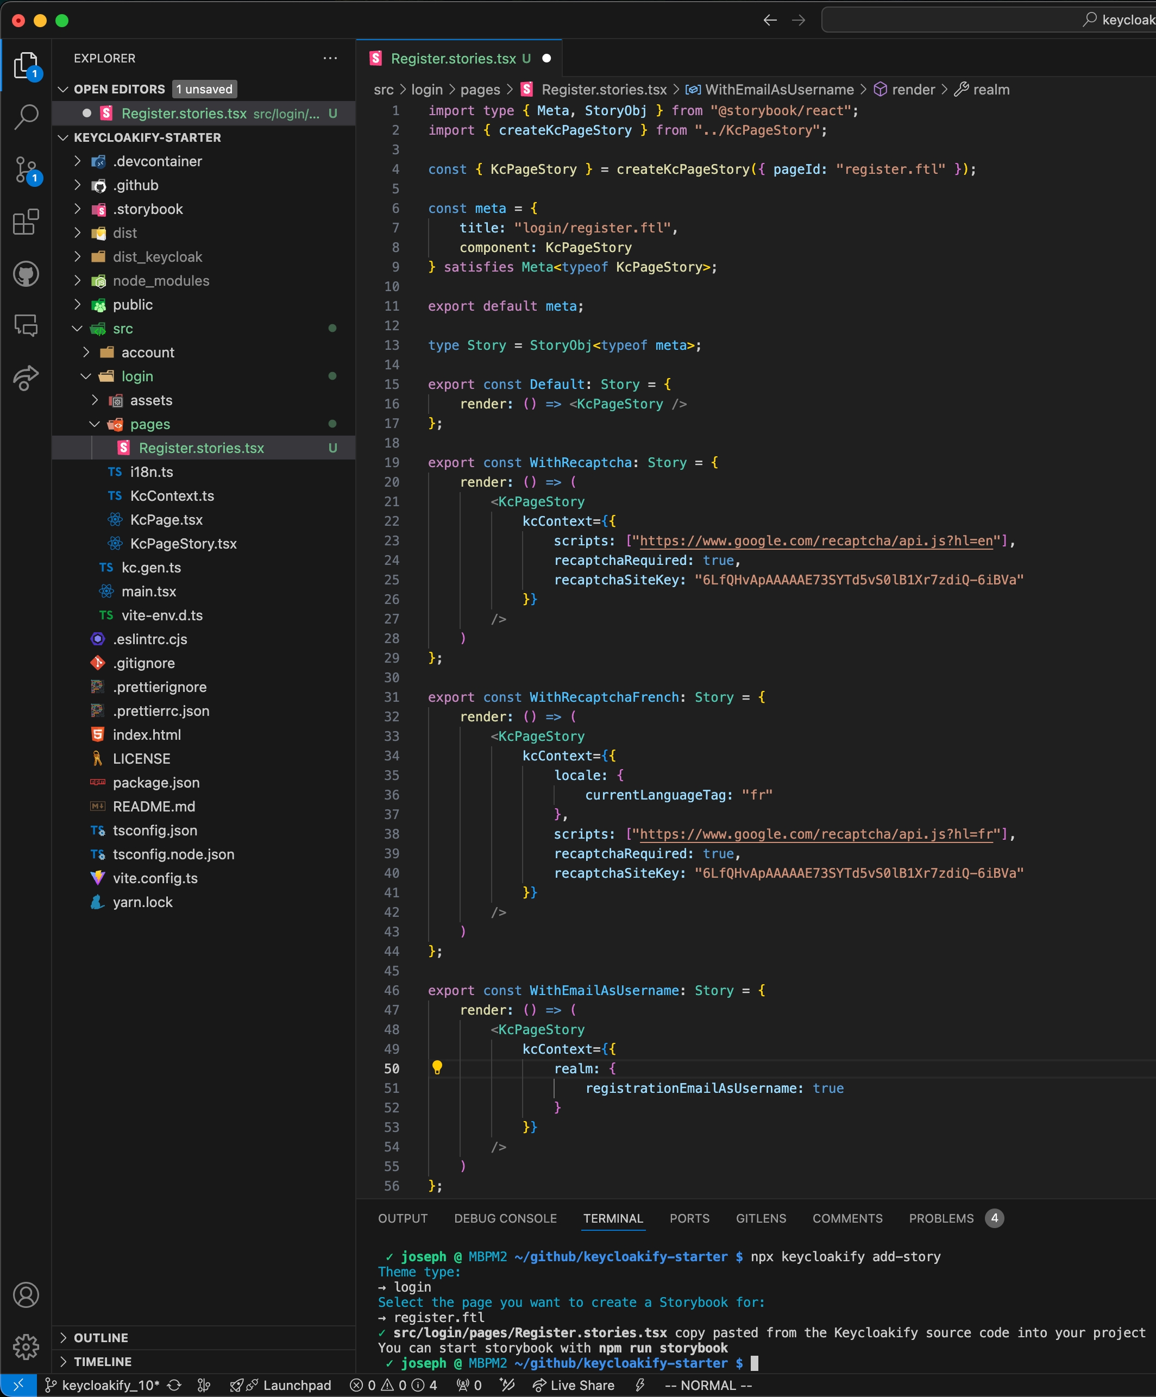This screenshot has height=1397, width=1156.
Task: Expand the .storybook folder
Action: click(x=147, y=209)
